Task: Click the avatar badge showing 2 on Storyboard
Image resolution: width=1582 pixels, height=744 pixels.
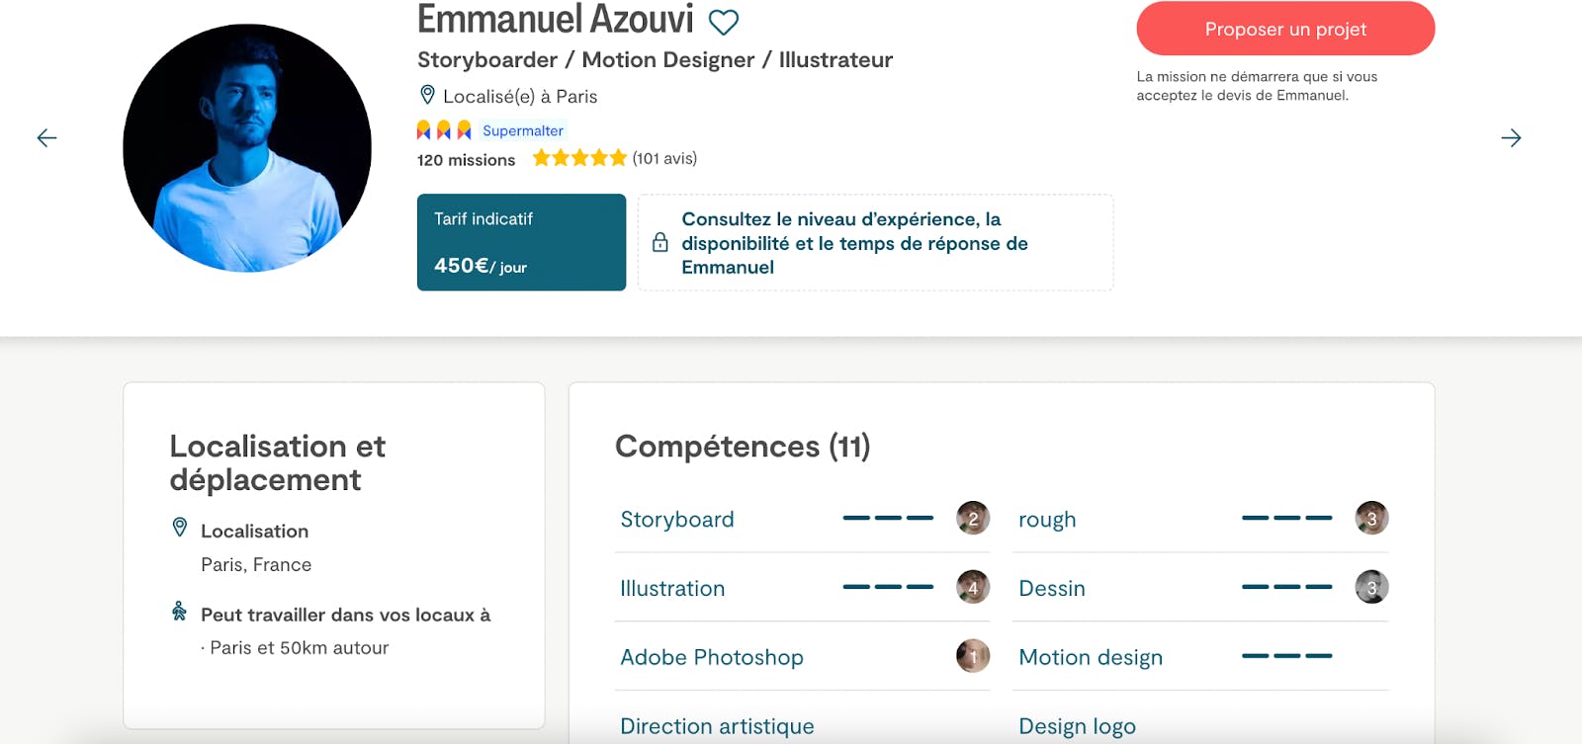Action: [x=973, y=518]
